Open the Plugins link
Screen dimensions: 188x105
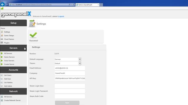pos(7,43)
